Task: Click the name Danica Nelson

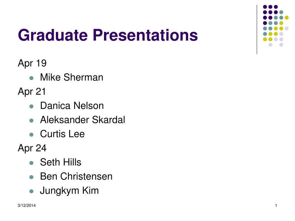Action: pyautogui.click(x=72, y=106)
